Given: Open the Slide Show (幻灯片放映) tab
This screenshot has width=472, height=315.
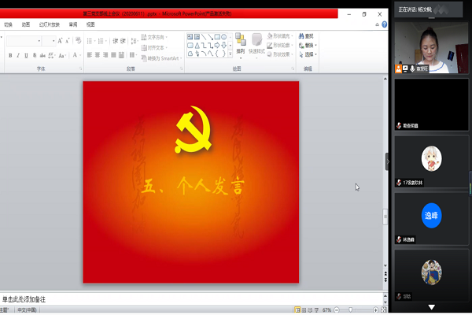Looking at the screenshot, I should pos(48,24).
